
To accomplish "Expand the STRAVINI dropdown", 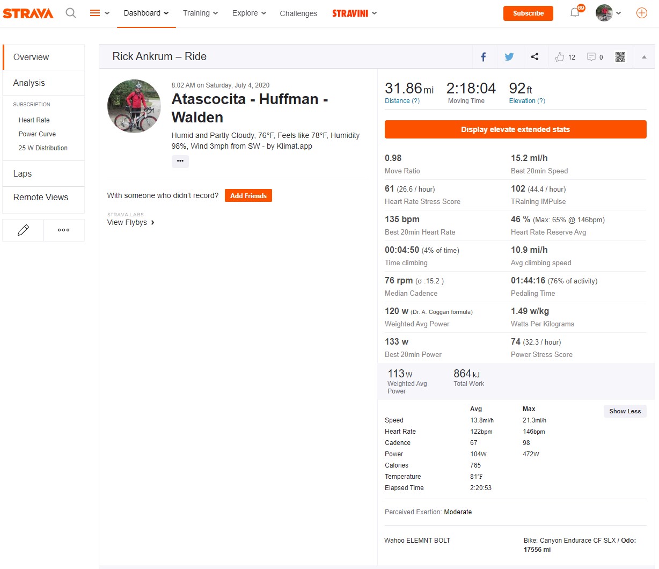I will click(x=354, y=13).
